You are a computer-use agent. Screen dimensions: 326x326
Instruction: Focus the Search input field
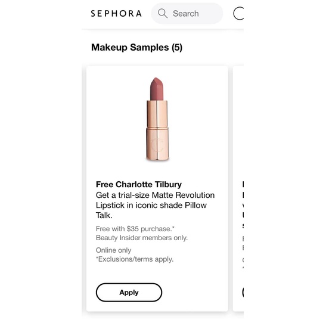(x=187, y=13)
